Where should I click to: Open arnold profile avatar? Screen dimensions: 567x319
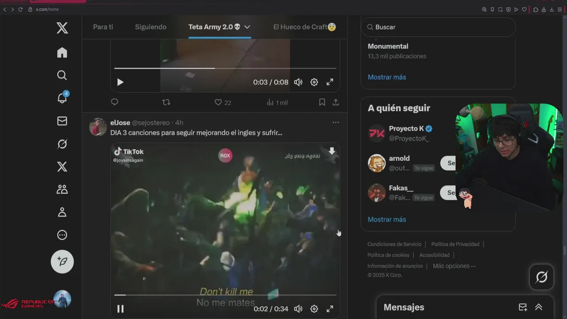tap(377, 163)
